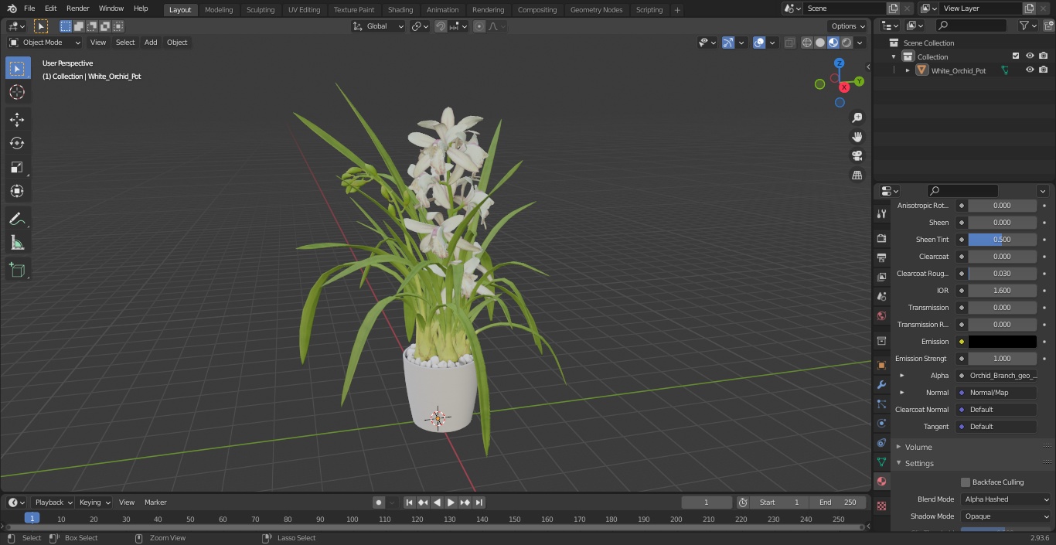1056x545 pixels.
Task: Play the animation forward
Action: point(451,502)
